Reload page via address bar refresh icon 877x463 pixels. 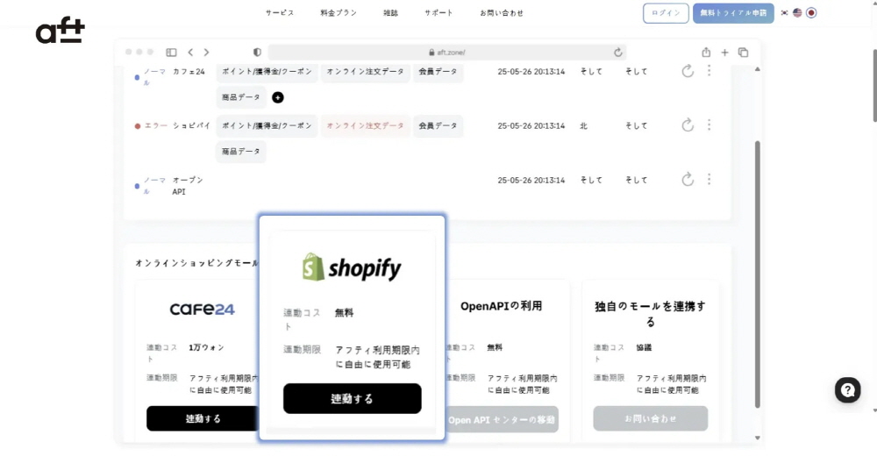617,52
